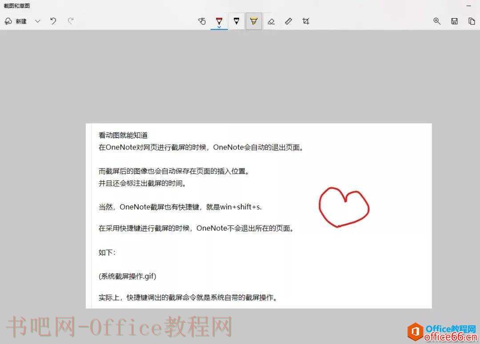Click the line 而截屏后的图像也会自动保存在页面的插入位置。

coord(174,171)
